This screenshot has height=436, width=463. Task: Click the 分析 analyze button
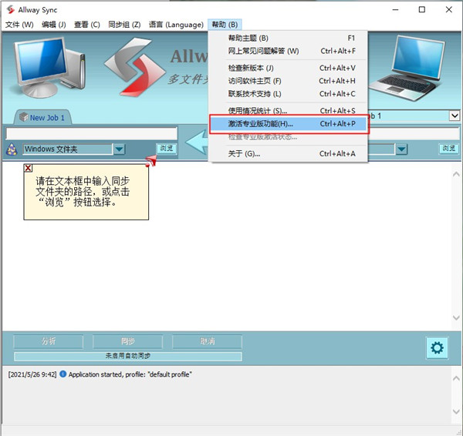48,341
